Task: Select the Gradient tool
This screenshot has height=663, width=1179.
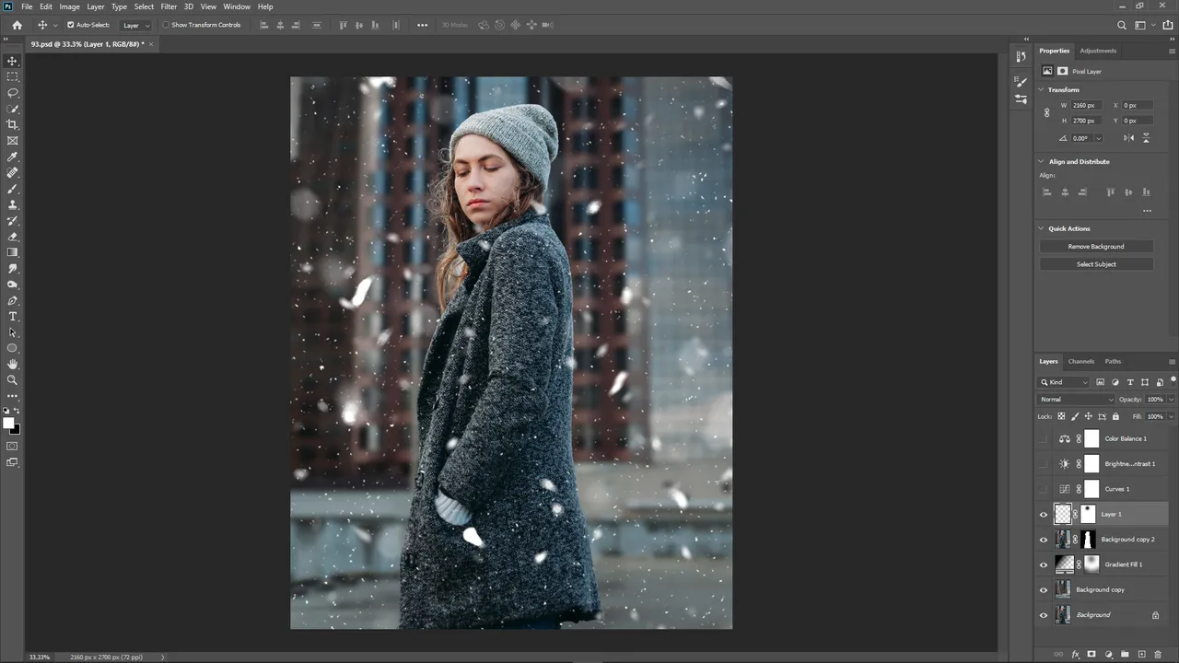Action: click(12, 252)
